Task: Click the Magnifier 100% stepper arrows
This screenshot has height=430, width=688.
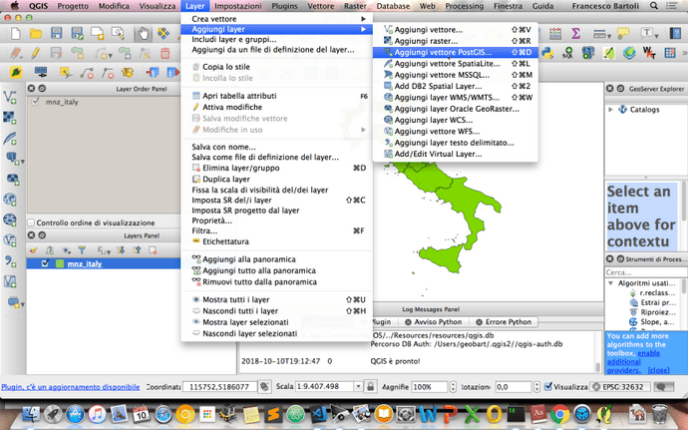Action: 454,387
